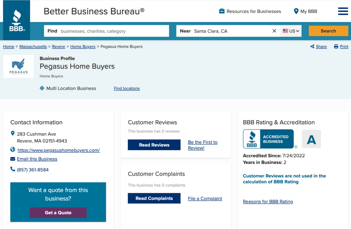This screenshot has height=229, width=351.
Task: Click the 283 Cushman Ave address text
Action: pos(42,137)
